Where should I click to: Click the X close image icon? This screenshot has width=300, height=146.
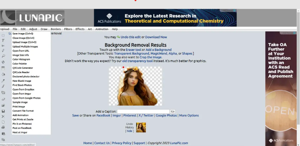point(3,117)
